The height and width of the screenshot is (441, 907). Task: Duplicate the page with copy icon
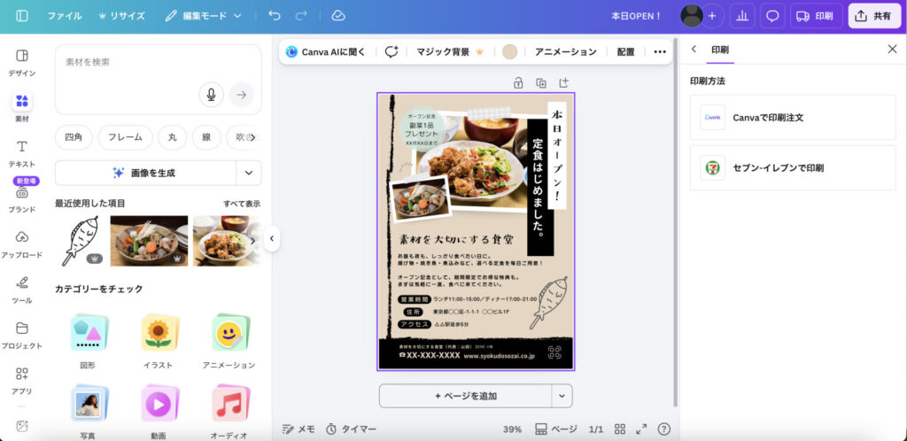(540, 83)
